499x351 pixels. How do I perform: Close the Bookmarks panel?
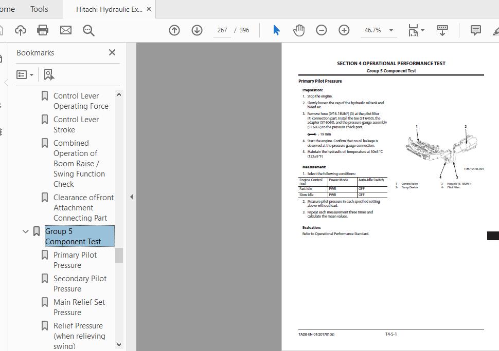point(112,52)
